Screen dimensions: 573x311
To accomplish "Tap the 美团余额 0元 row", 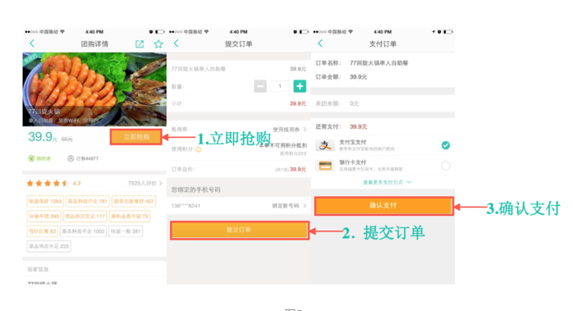I will point(383,103).
